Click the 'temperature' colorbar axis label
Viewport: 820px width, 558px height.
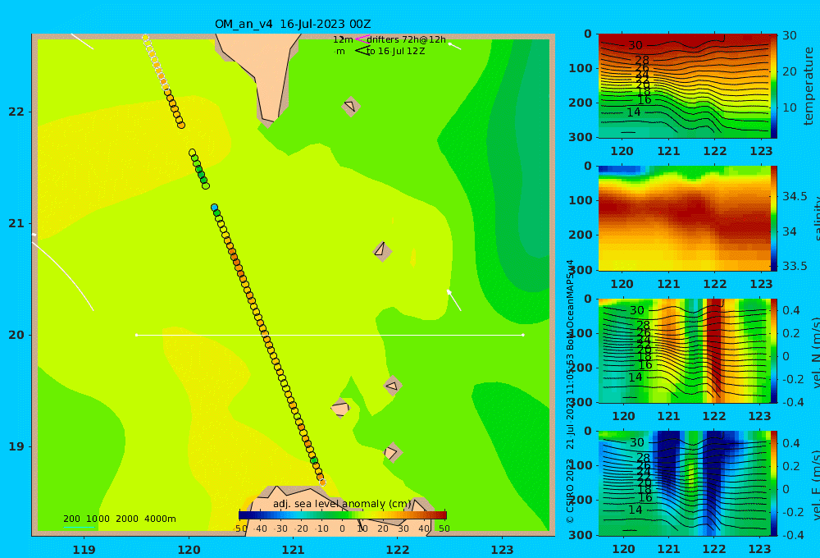pyautogui.click(x=809, y=86)
